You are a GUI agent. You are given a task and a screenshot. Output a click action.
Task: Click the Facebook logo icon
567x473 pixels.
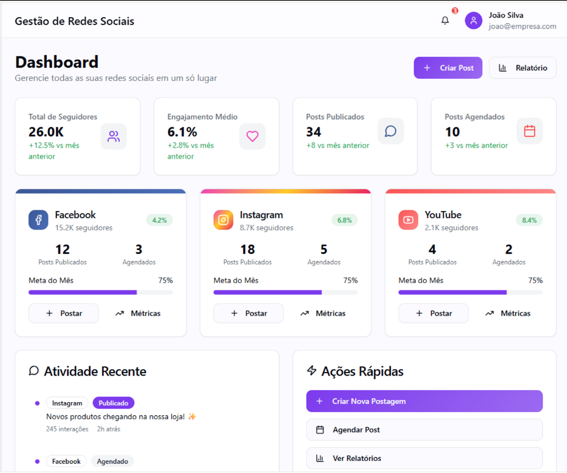(38, 220)
